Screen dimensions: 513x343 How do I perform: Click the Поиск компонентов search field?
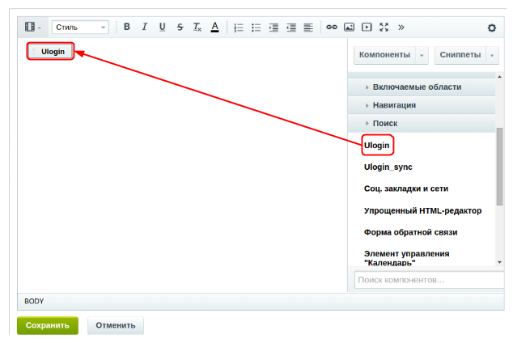(x=428, y=280)
